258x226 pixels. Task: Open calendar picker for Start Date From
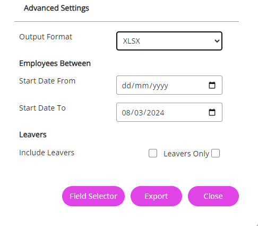pos(212,85)
